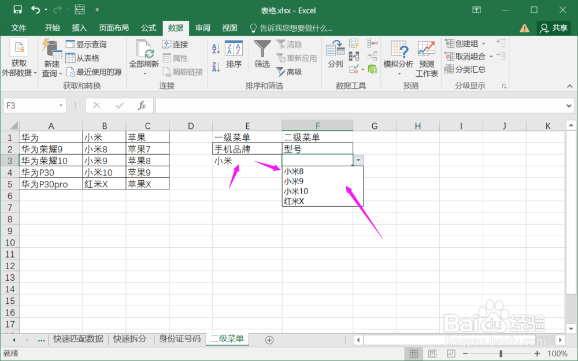Click the Flash Fill icon
The height and width of the screenshot is (361, 578).
pyautogui.click(x=354, y=43)
